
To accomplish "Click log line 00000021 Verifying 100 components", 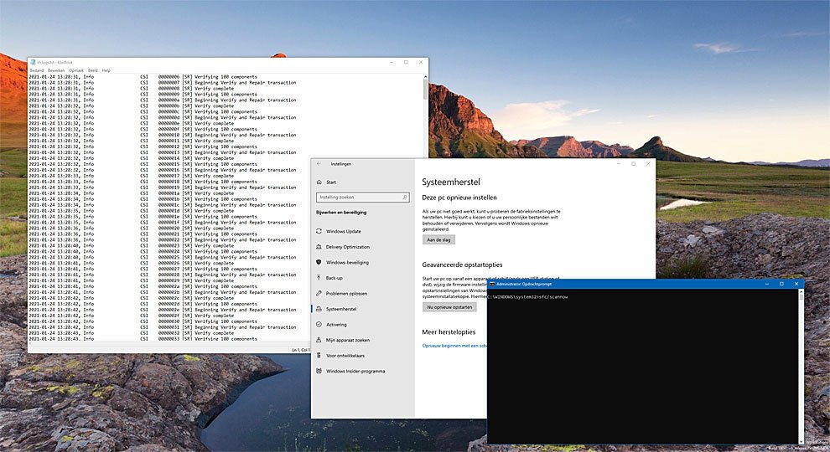I will [x=208, y=234].
